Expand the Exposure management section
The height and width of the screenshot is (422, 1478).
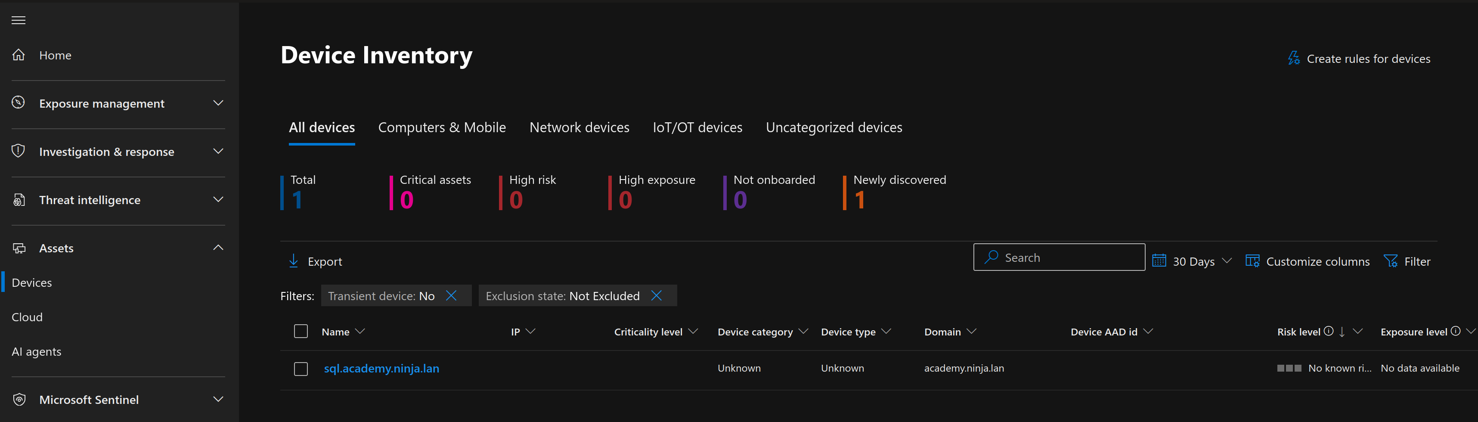point(218,103)
